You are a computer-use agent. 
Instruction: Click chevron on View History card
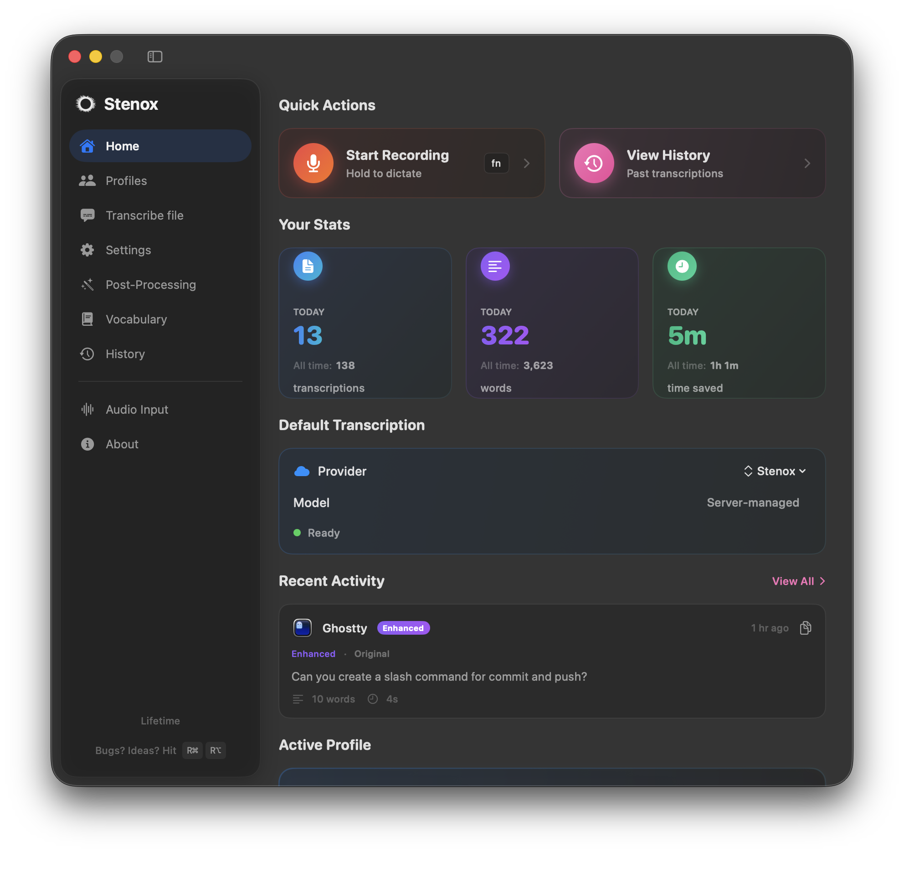pyautogui.click(x=807, y=163)
